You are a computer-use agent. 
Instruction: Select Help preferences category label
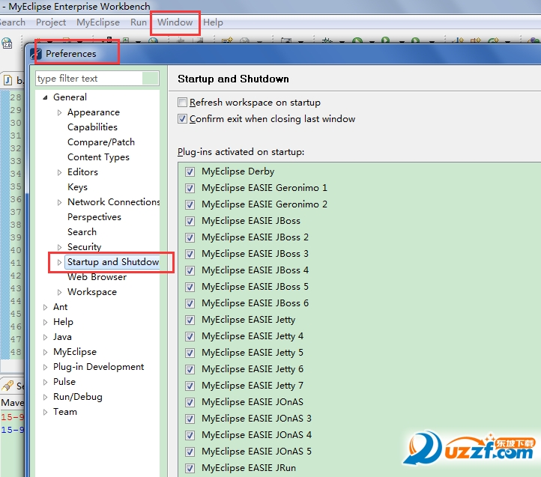pos(63,322)
